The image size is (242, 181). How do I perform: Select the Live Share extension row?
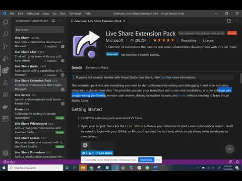click(x=39, y=42)
